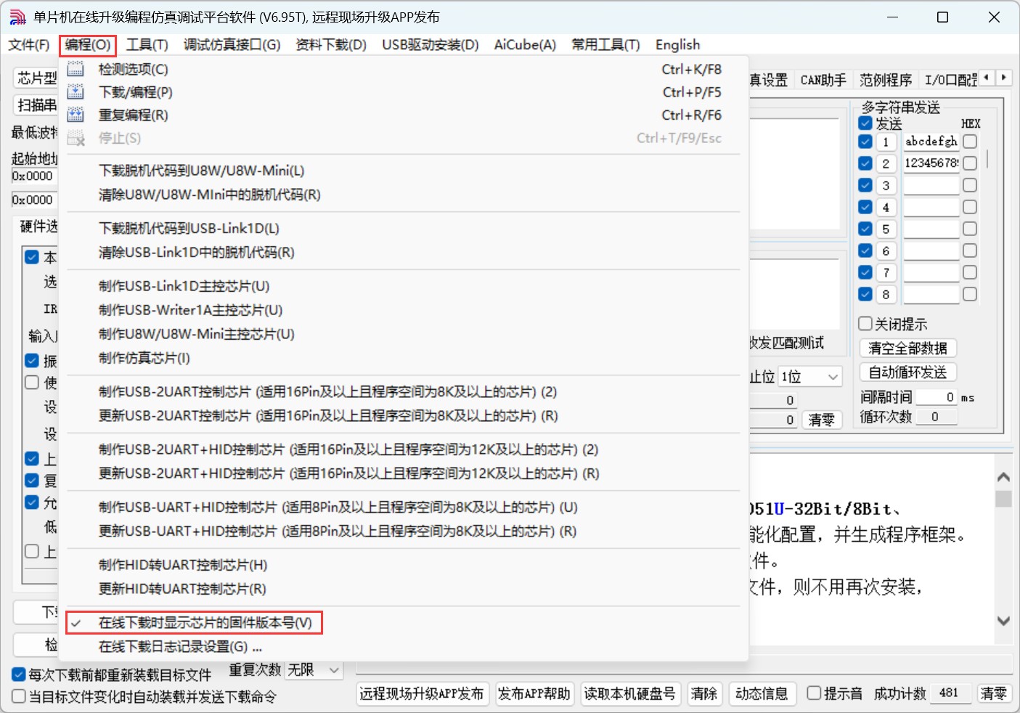This screenshot has height=713, width=1020.
Task: Click the Detect Options (检测选项) menu icon
Action: pos(76,69)
